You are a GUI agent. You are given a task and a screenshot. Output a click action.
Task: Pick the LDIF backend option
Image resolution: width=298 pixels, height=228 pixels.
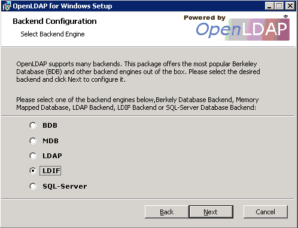(33, 171)
